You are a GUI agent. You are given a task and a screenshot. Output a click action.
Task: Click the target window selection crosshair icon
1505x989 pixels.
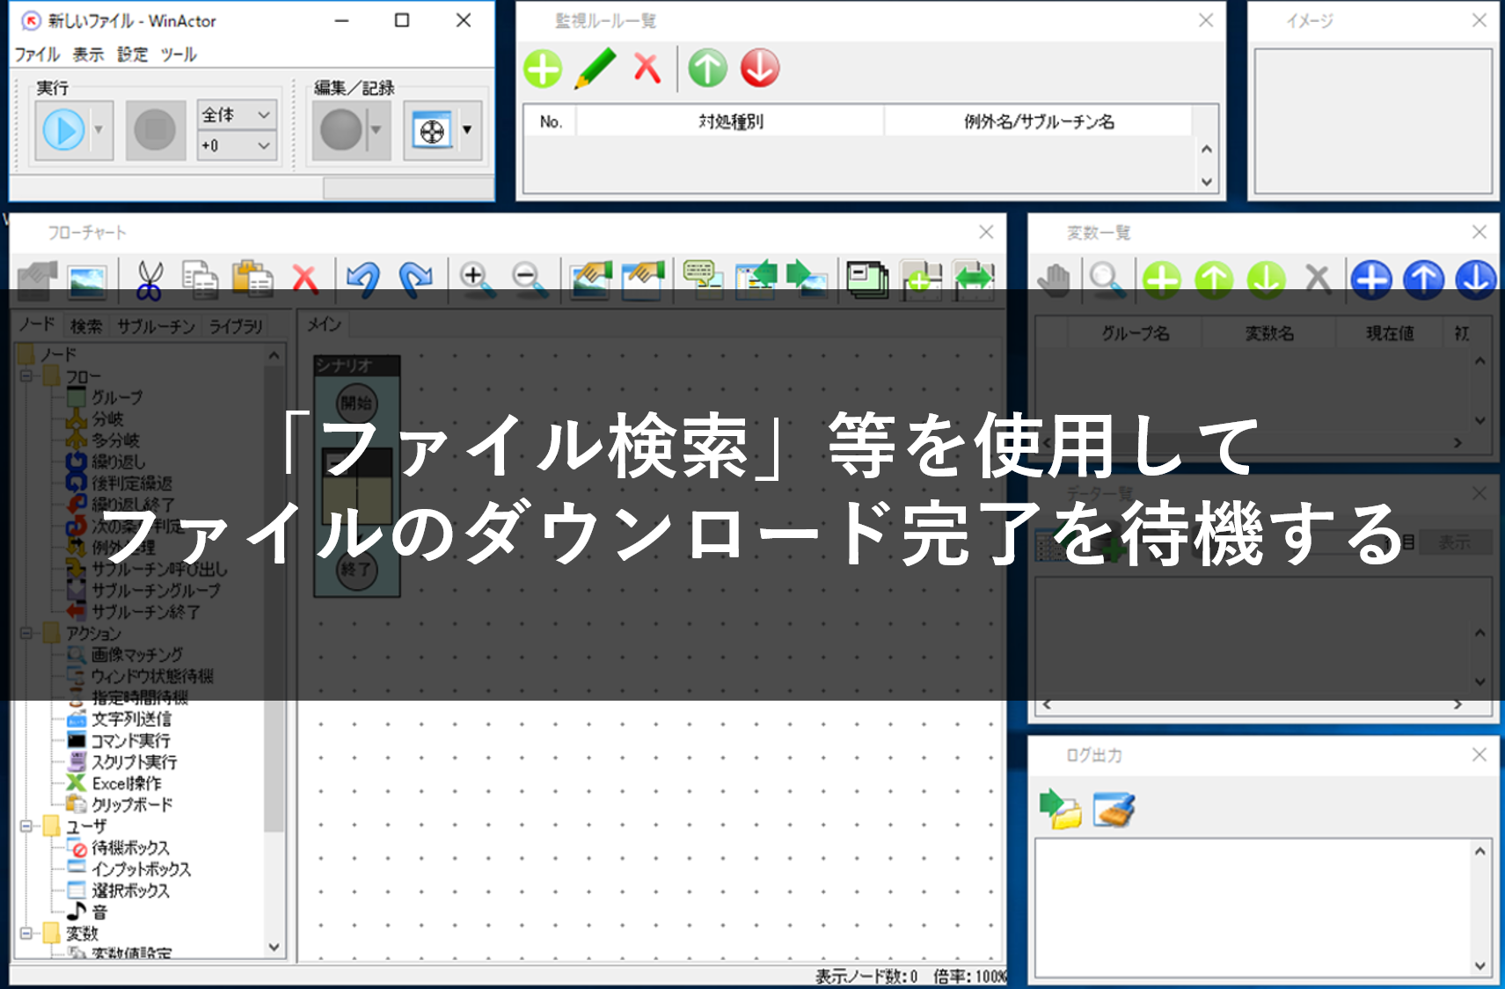click(x=432, y=130)
